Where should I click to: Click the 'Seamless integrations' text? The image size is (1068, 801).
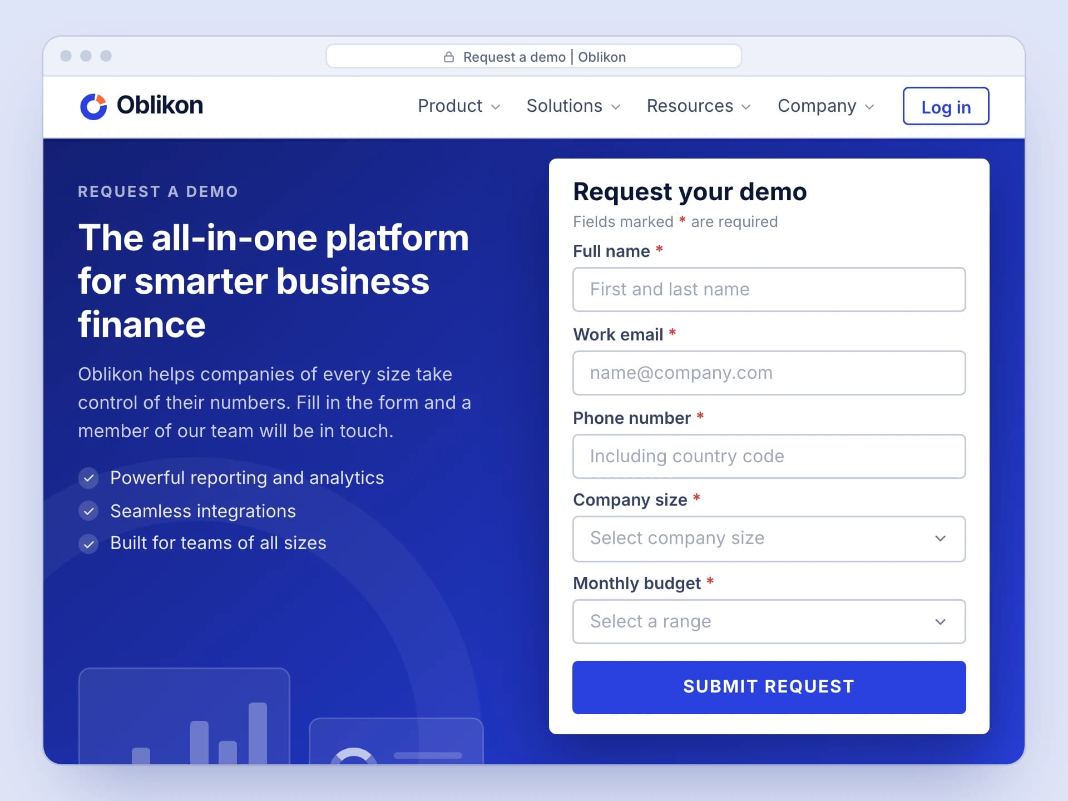(203, 511)
